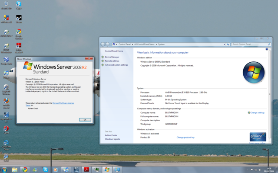Image resolution: width=278 pixels, height=173 pixels.
Task: Follow the Change product key link
Action: (x=185, y=138)
